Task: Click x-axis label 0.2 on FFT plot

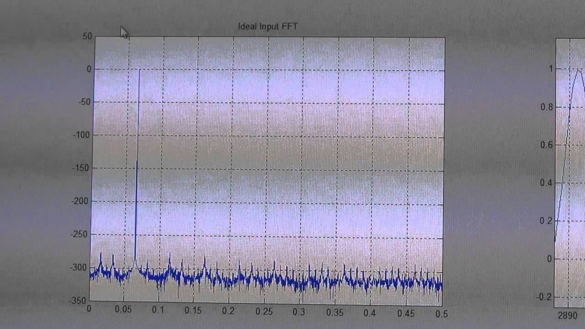Action: [x=229, y=311]
